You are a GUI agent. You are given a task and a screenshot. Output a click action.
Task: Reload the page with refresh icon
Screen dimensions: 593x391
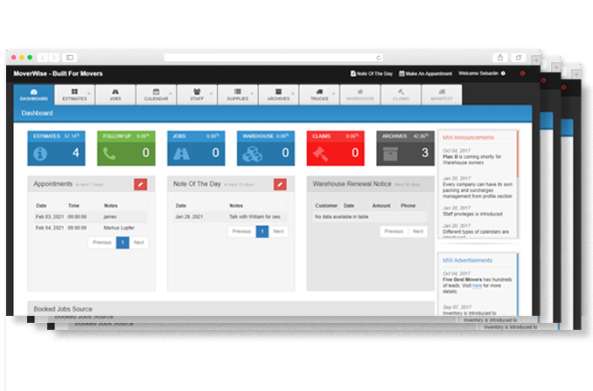379,58
